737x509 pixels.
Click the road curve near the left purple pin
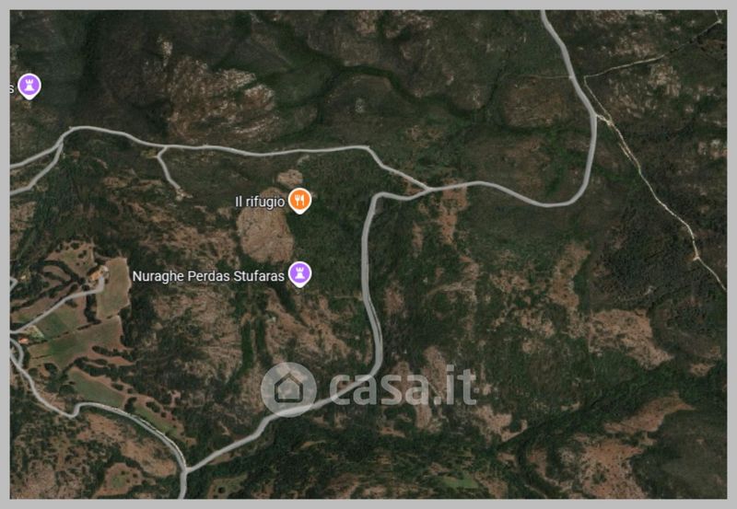pos(65,133)
